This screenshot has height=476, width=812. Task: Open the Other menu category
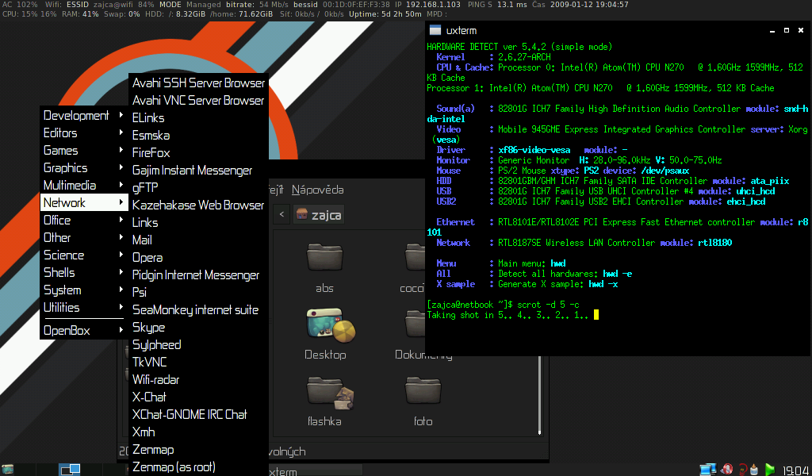82,237
